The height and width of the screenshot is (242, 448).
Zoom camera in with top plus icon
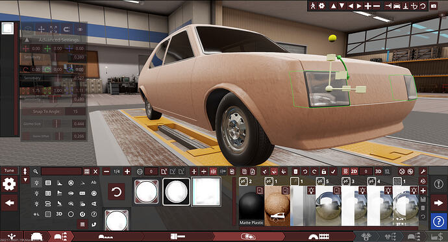click(x=368, y=6)
